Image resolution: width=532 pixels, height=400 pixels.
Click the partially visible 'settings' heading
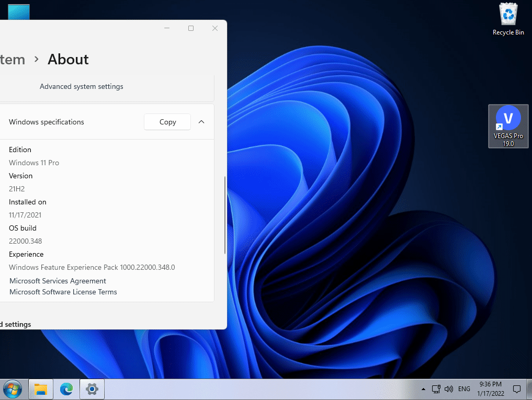[x=16, y=324]
